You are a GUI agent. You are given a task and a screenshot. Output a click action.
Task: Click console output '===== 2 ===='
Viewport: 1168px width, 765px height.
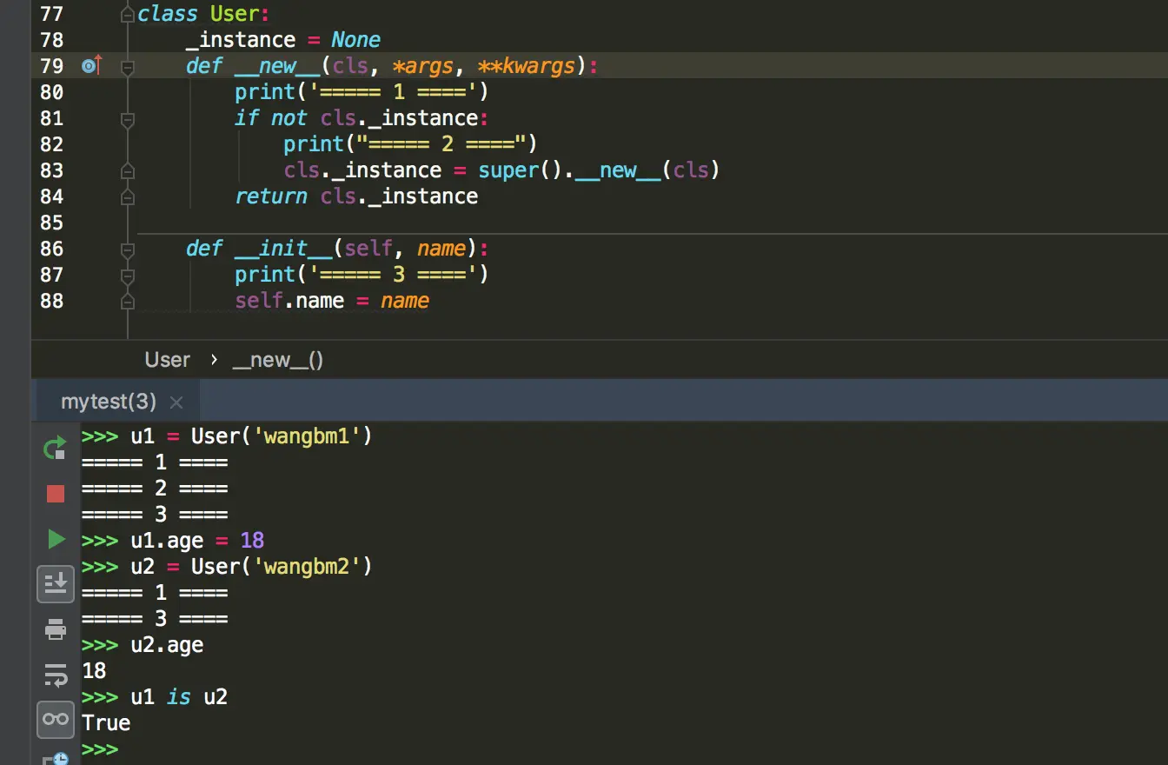155,489
